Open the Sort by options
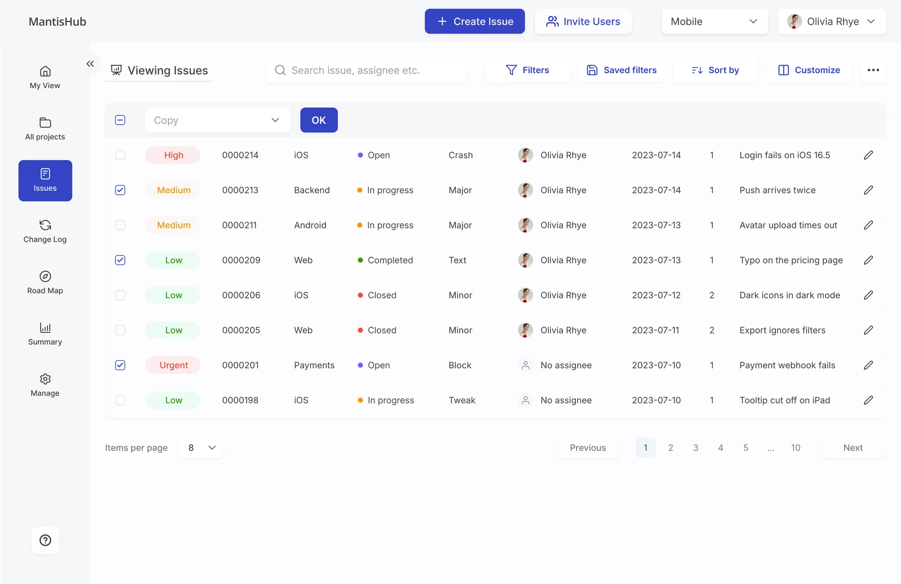 [715, 70]
